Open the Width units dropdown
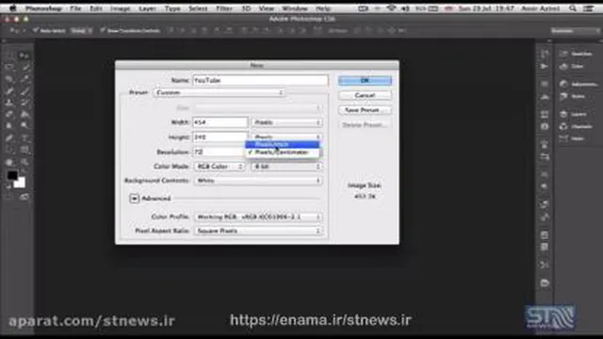Image resolution: width=603 pixels, height=339 pixels. 286,122
